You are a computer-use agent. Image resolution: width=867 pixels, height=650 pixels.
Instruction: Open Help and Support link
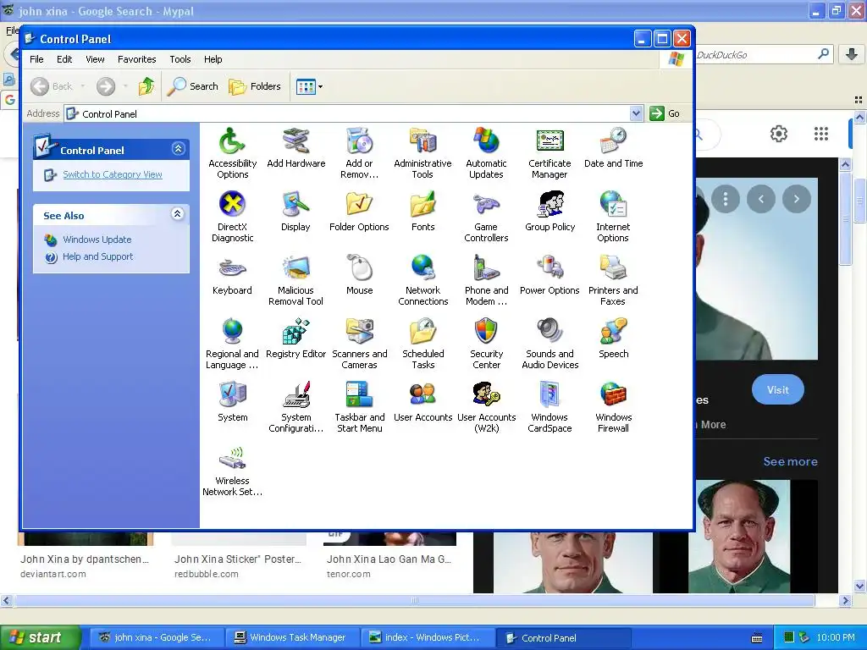98,256
